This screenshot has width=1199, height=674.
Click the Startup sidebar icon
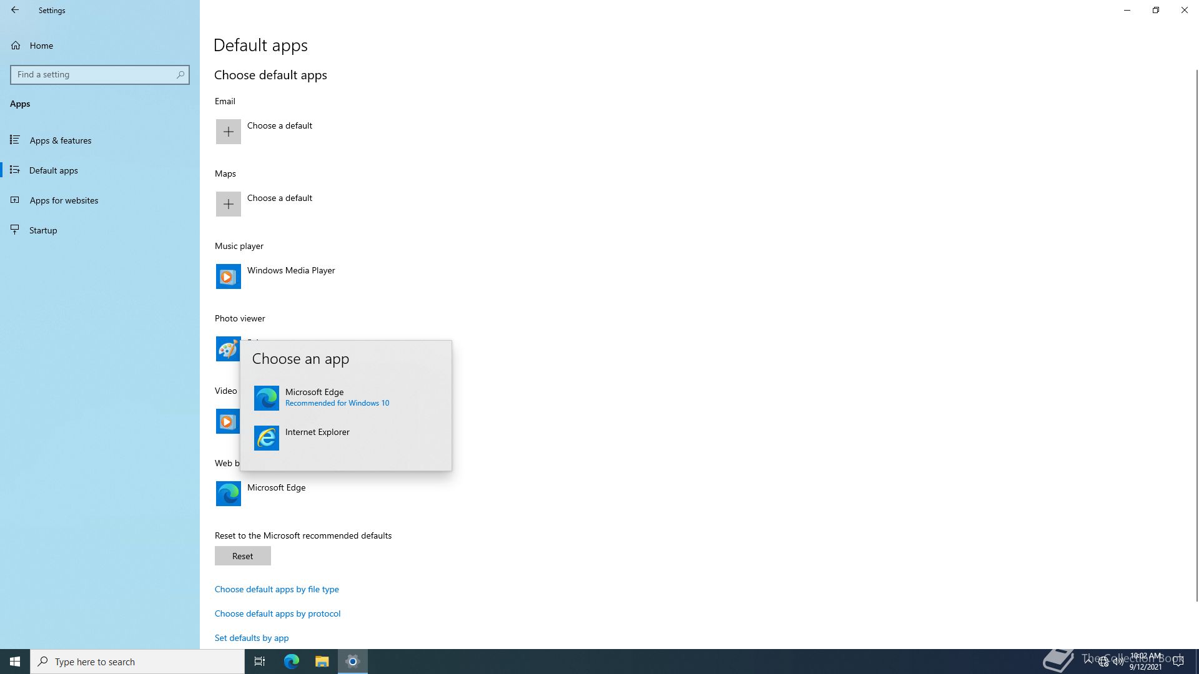pyautogui.click(x=15, y=230)
